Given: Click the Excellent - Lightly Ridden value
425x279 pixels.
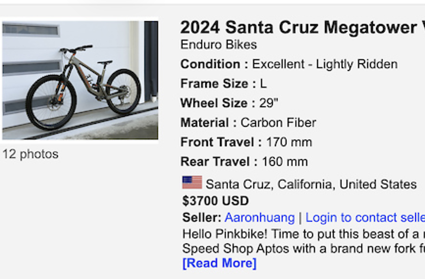Looking at the screenshot, I should click(x=324, y=64).
